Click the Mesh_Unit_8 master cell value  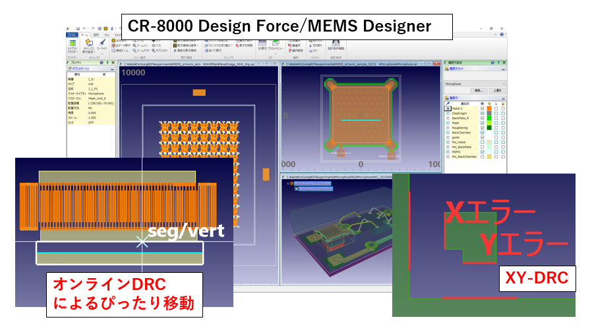click(98, 98)
